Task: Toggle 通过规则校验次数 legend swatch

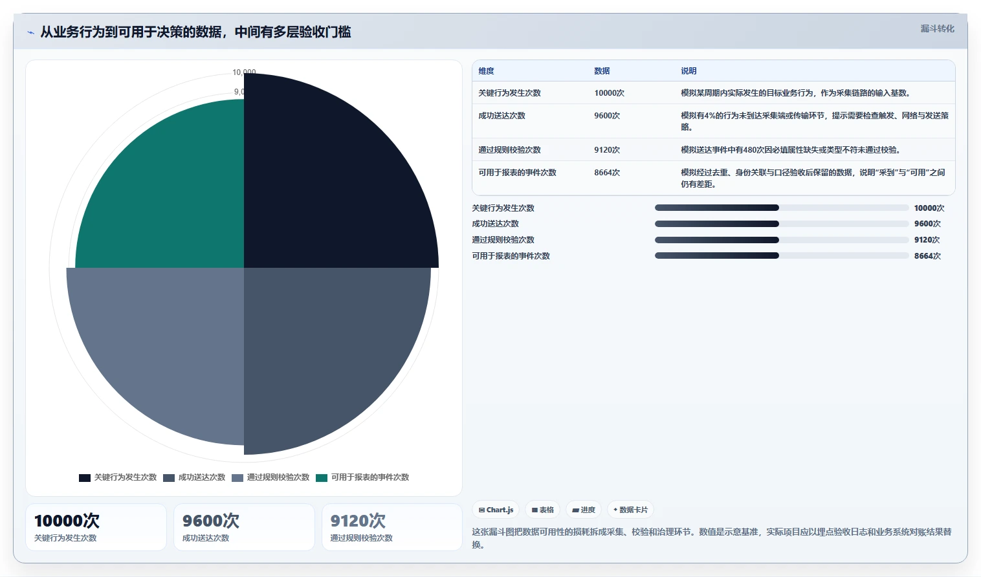Action: point(237,477)
